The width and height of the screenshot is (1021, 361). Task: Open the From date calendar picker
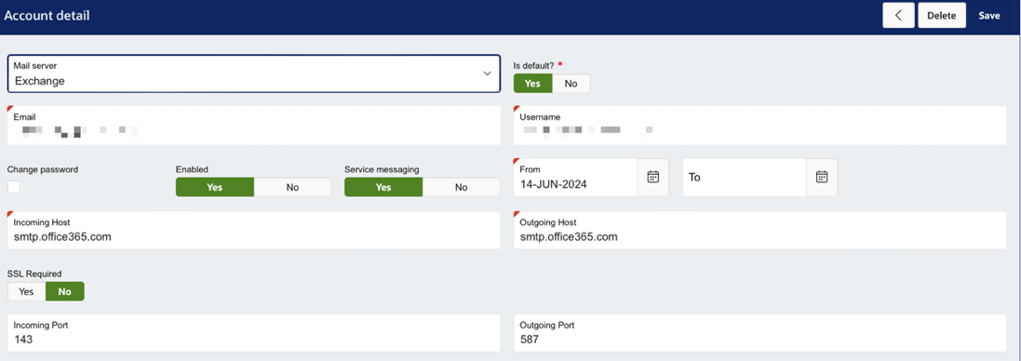pyautogui.click(x=653, y=178)
